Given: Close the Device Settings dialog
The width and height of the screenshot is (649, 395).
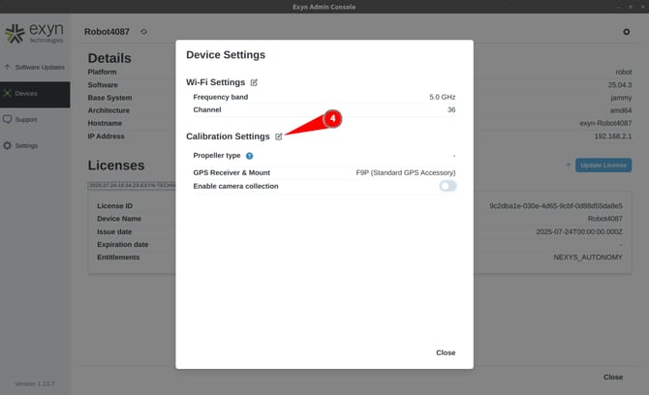Looking at the screenshot, I should point(446,352).
